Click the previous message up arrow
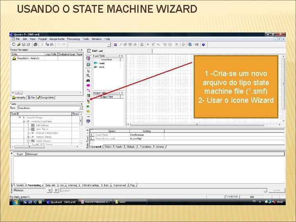 (49, 190)
